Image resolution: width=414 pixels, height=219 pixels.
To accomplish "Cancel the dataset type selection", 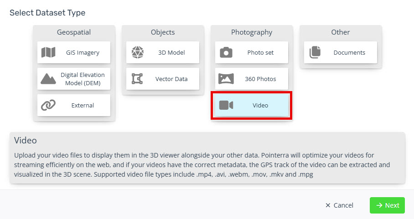I will coord(340,205).
